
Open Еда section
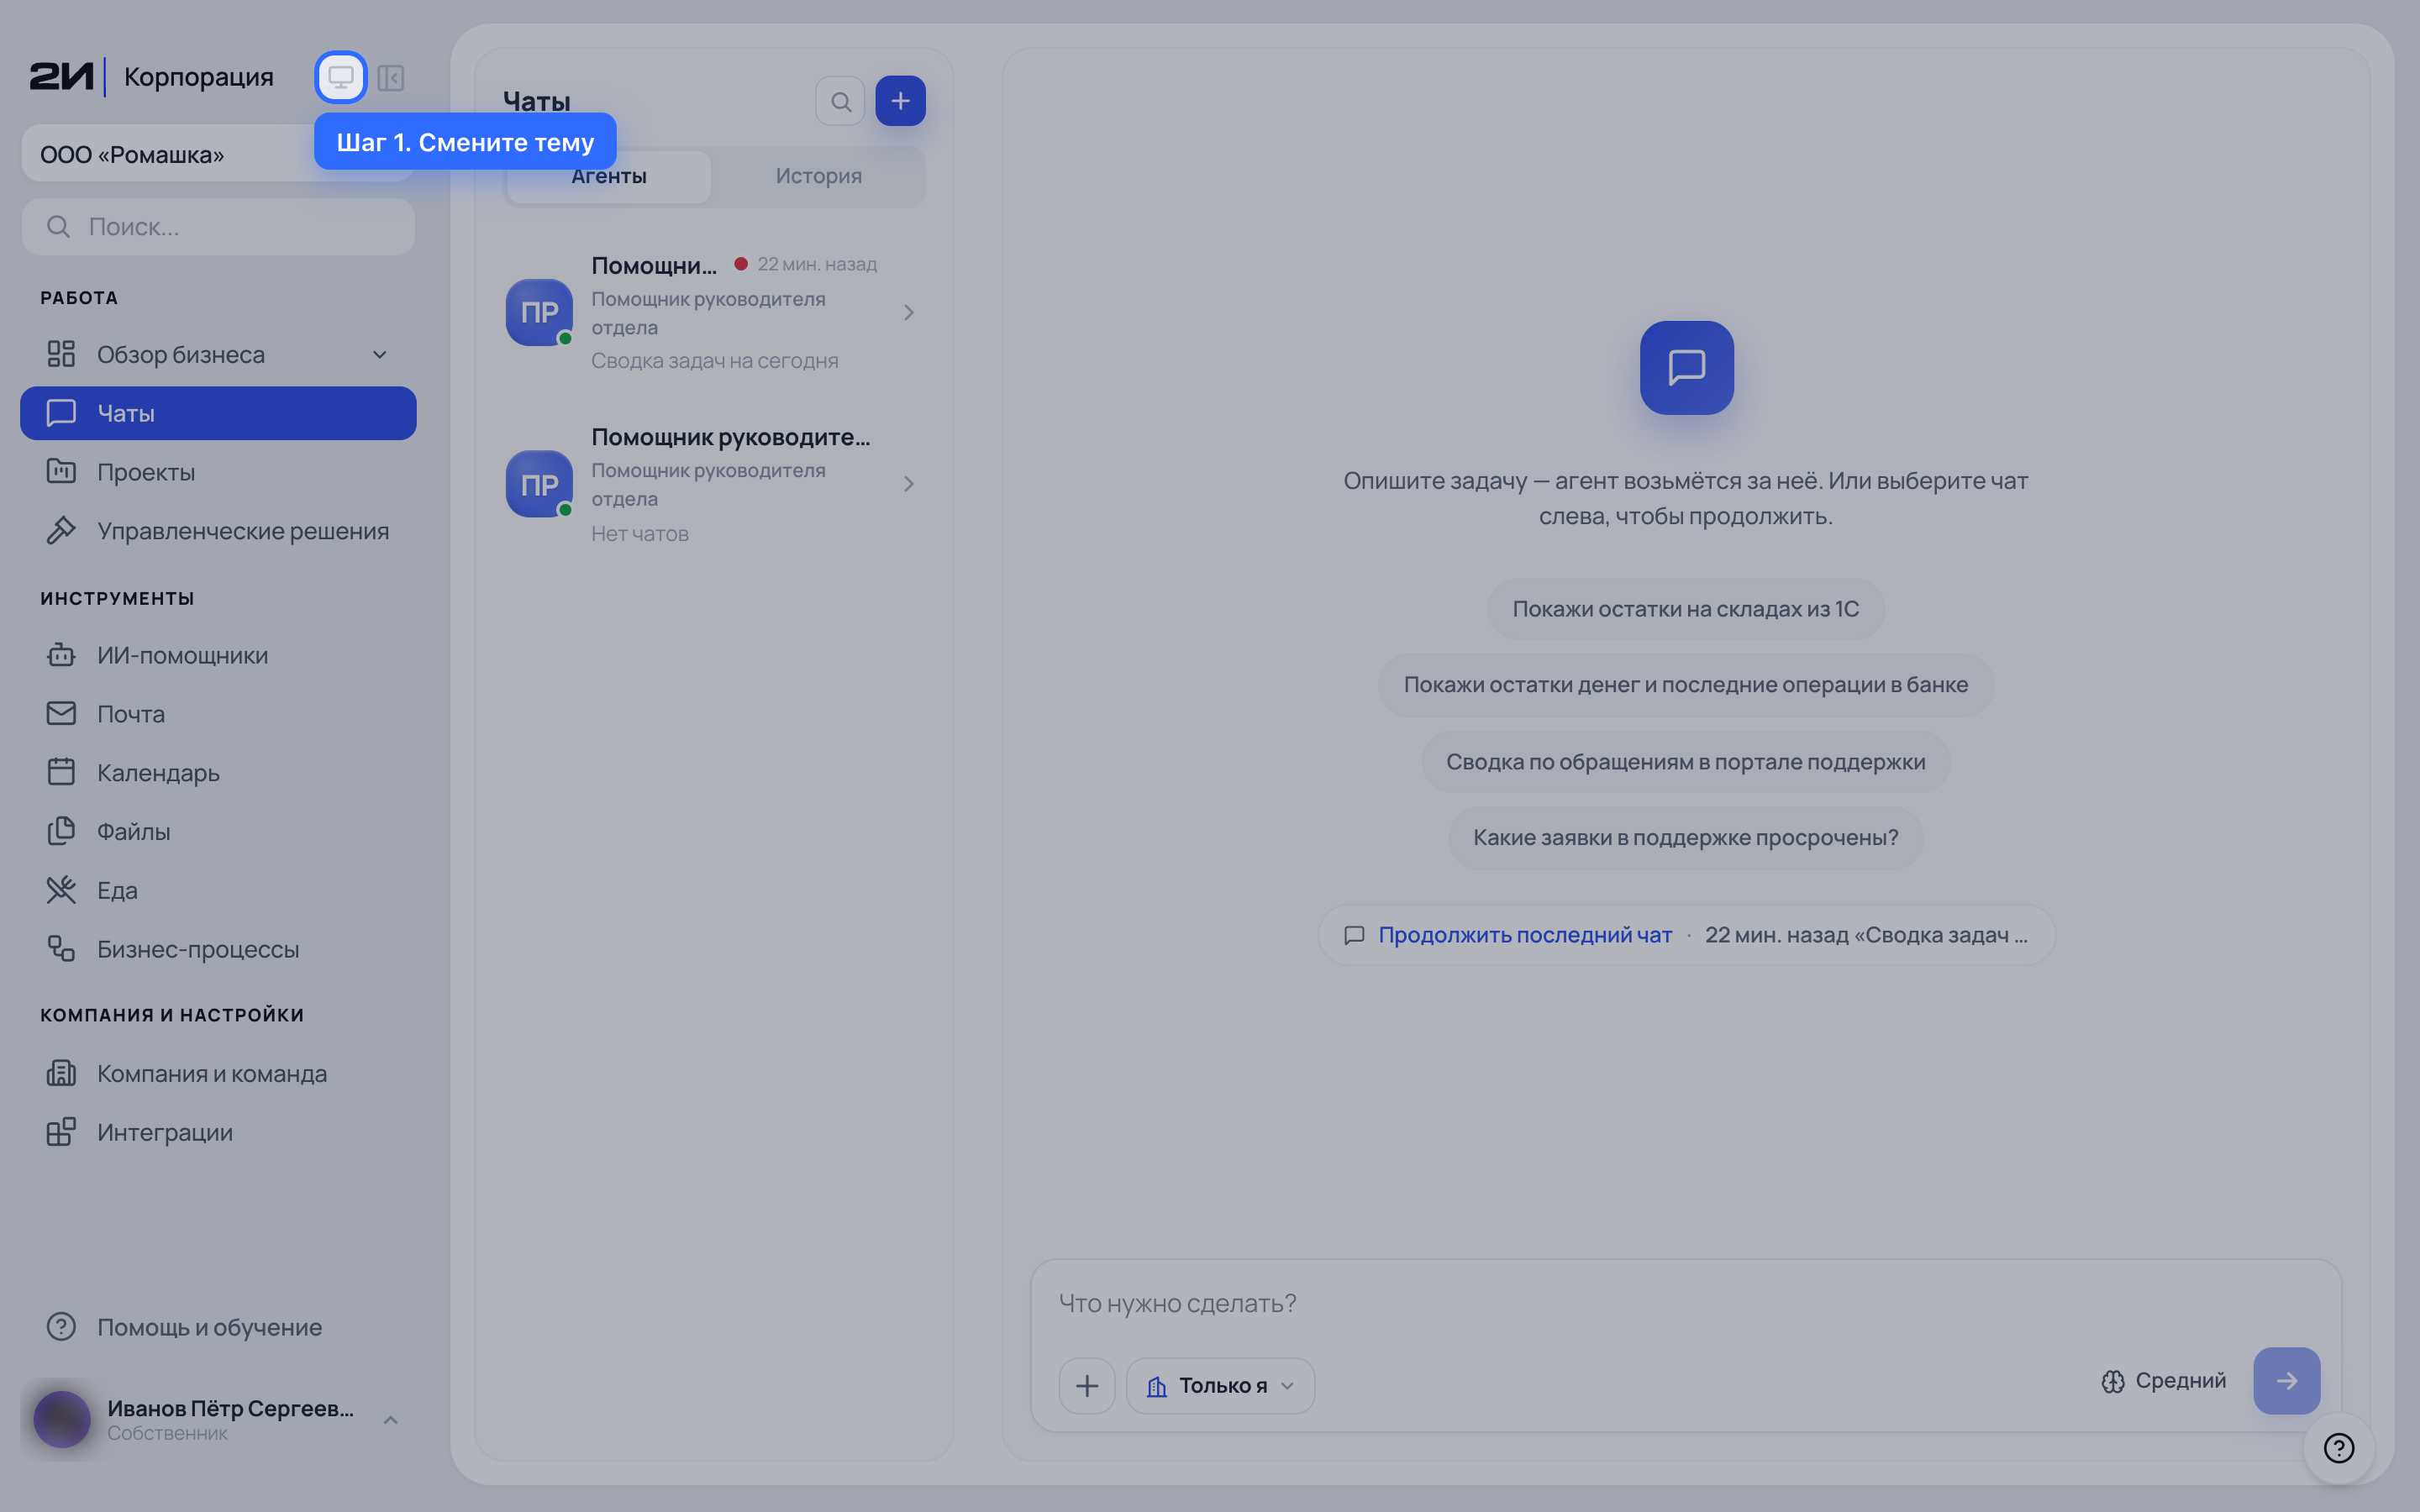tap(218, 890)
